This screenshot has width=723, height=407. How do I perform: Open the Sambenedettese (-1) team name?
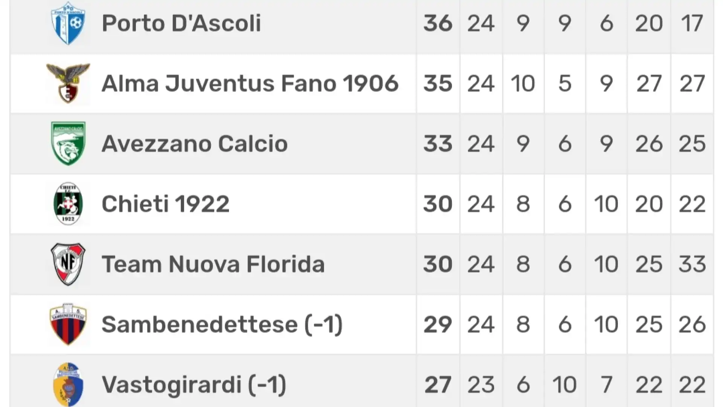tap(222, 324)
